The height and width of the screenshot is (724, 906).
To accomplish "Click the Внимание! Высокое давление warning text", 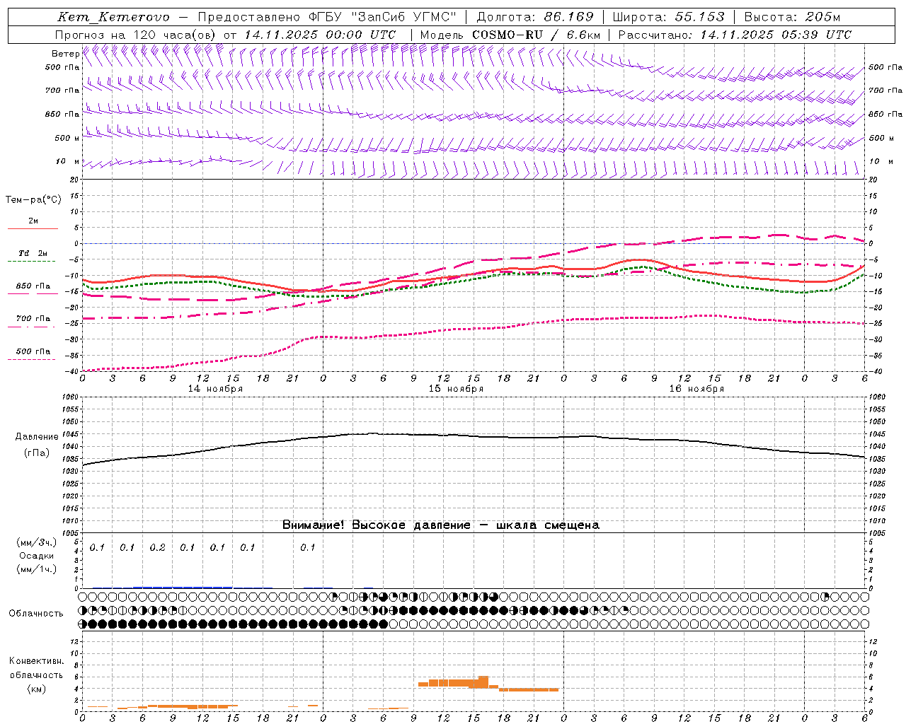I will [441, 525].
